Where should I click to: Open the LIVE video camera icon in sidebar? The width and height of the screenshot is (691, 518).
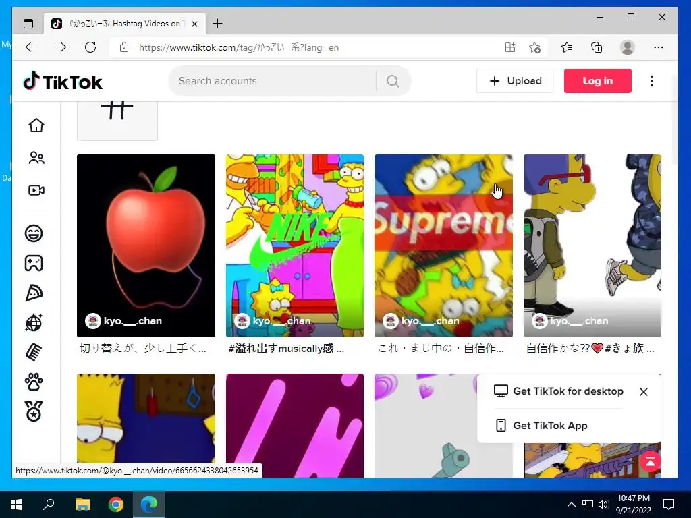point(36,190)
